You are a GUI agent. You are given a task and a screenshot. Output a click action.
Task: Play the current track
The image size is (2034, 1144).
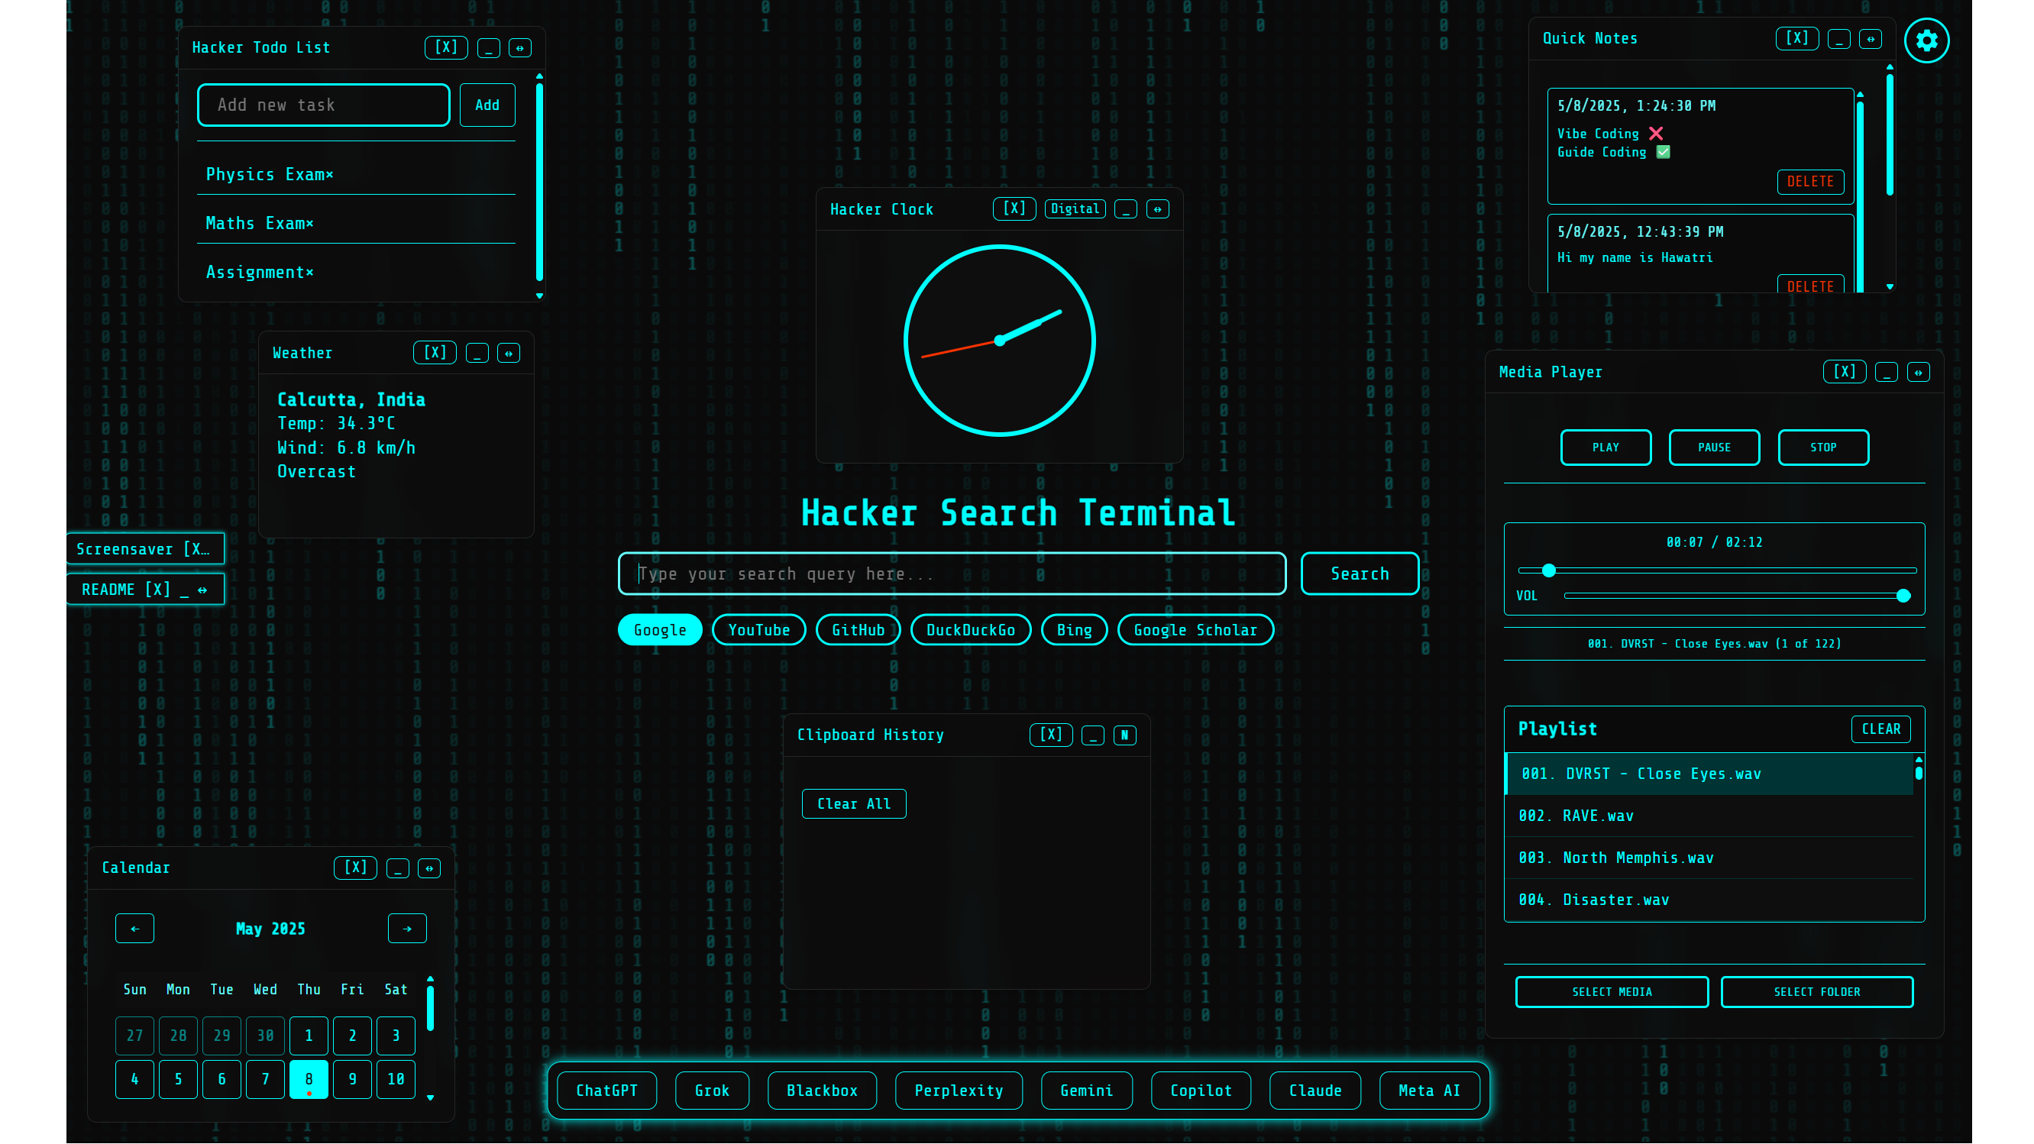point(1606,448)
